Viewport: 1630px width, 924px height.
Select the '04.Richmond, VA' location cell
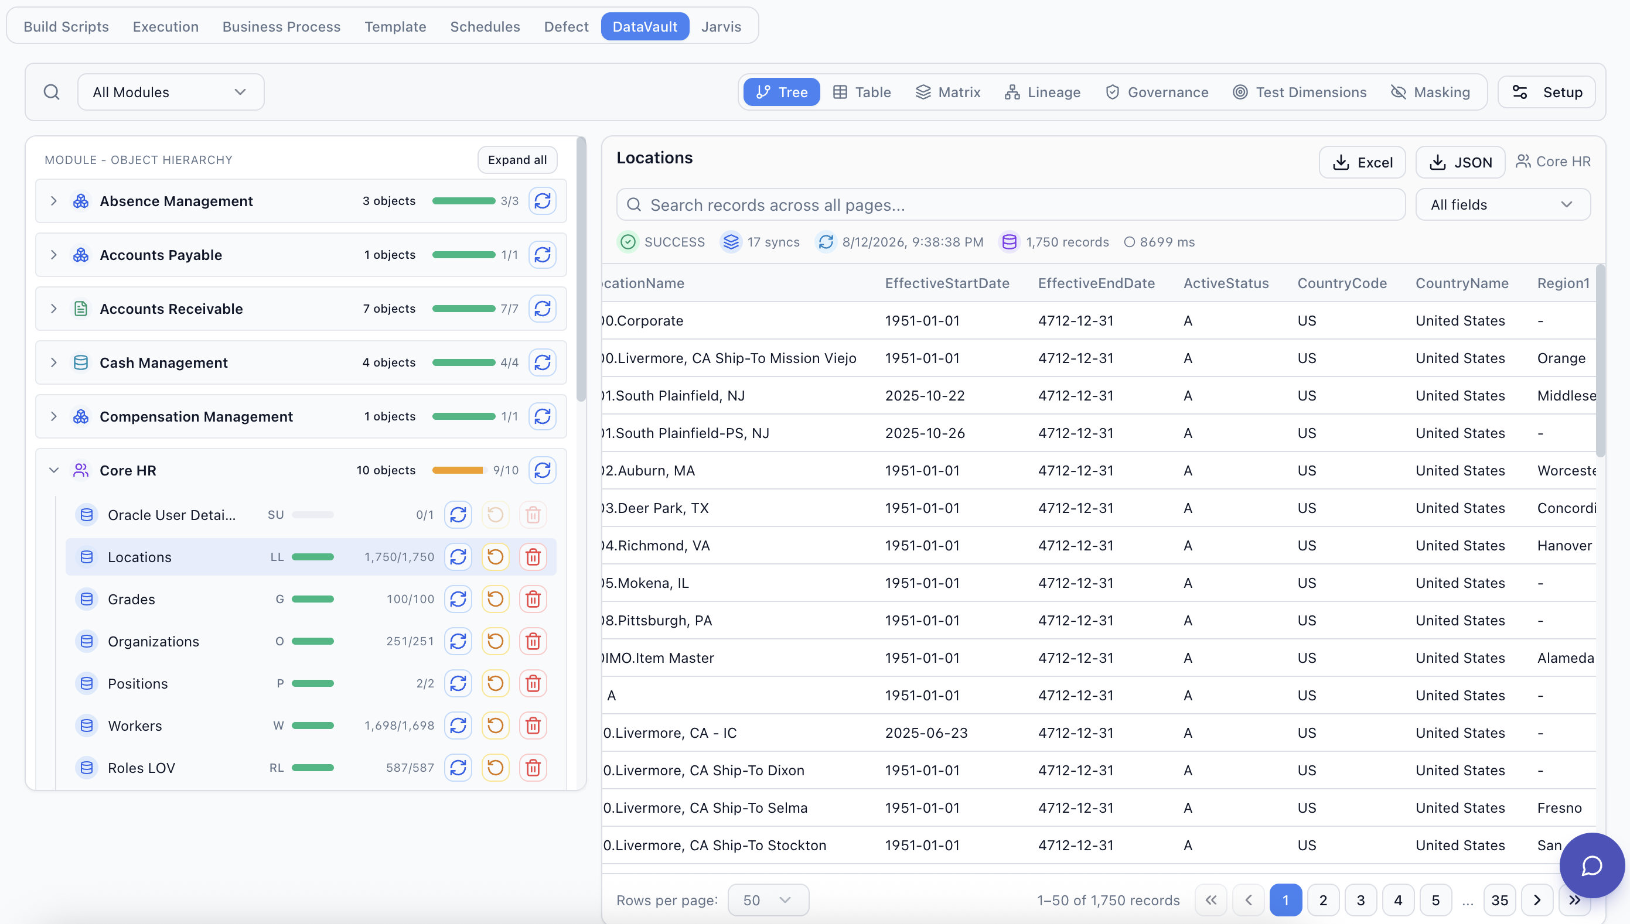[656, 546]
